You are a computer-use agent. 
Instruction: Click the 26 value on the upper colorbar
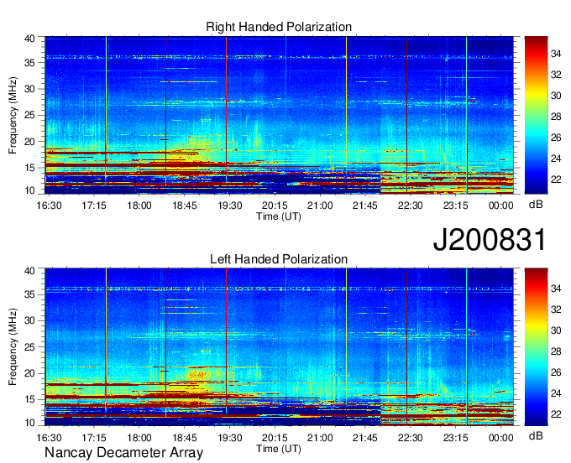click(x=556, y=138)
